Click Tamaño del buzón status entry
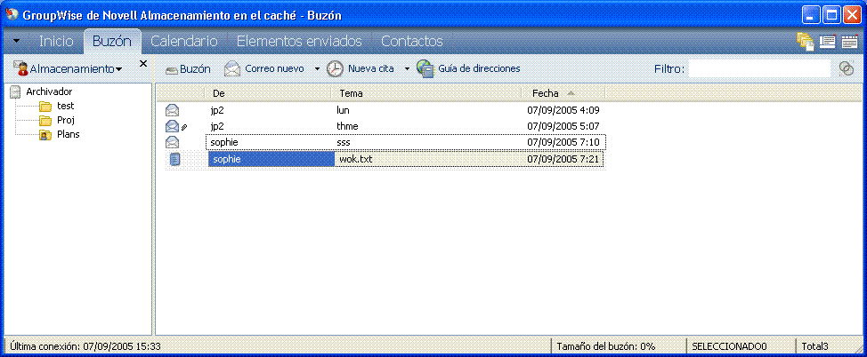The height and width of the screenshot is (357, 867). click(606, 346)
